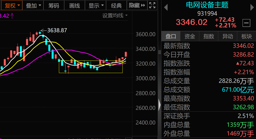Click the 总成交量 value 2828.26万手
Viewport: 256px width, 139px height.
[x=236, y=81]
